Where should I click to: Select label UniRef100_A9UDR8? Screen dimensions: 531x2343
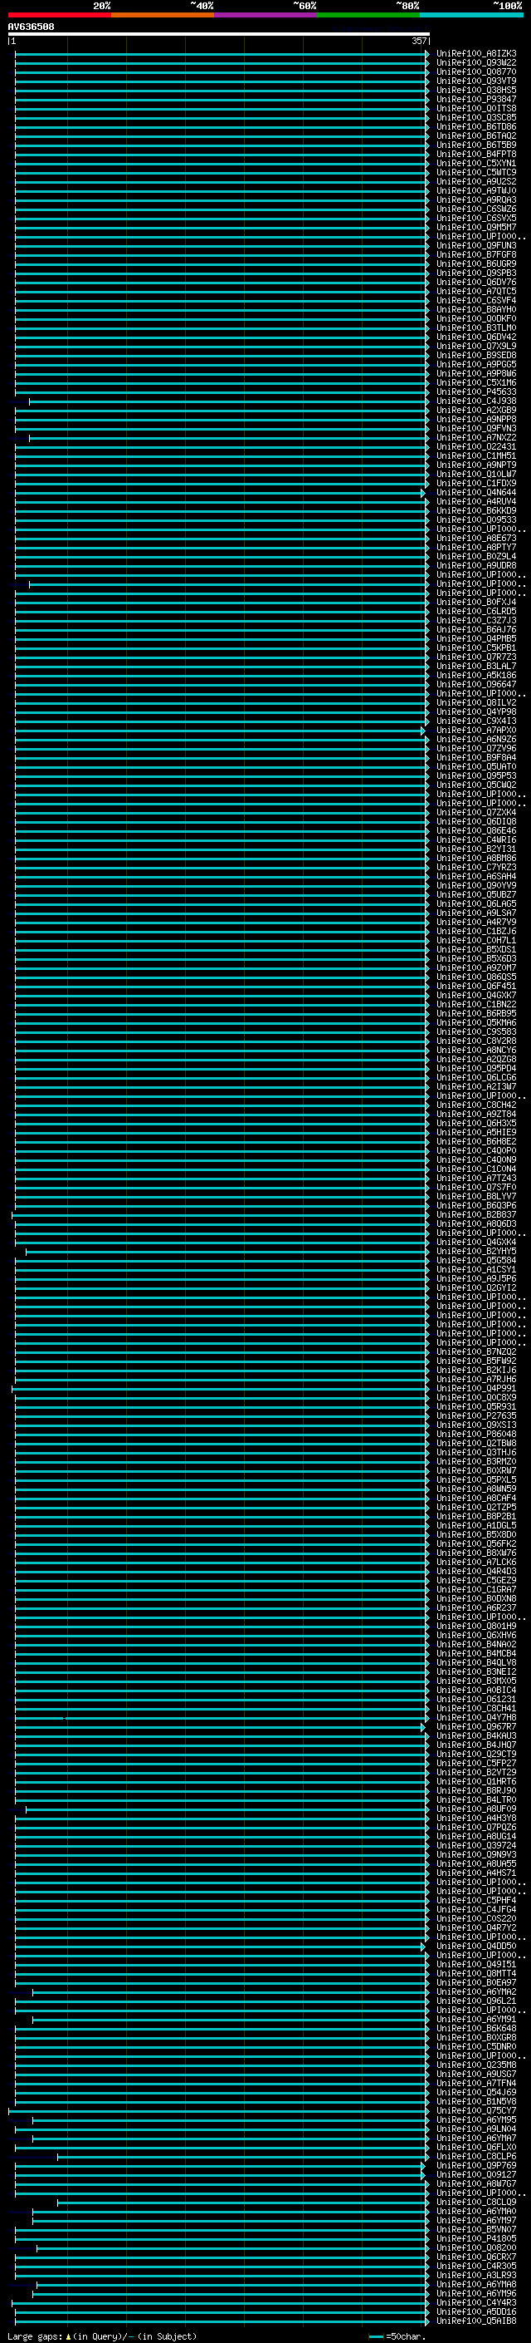pyautogui.click(x=475, y=566)
